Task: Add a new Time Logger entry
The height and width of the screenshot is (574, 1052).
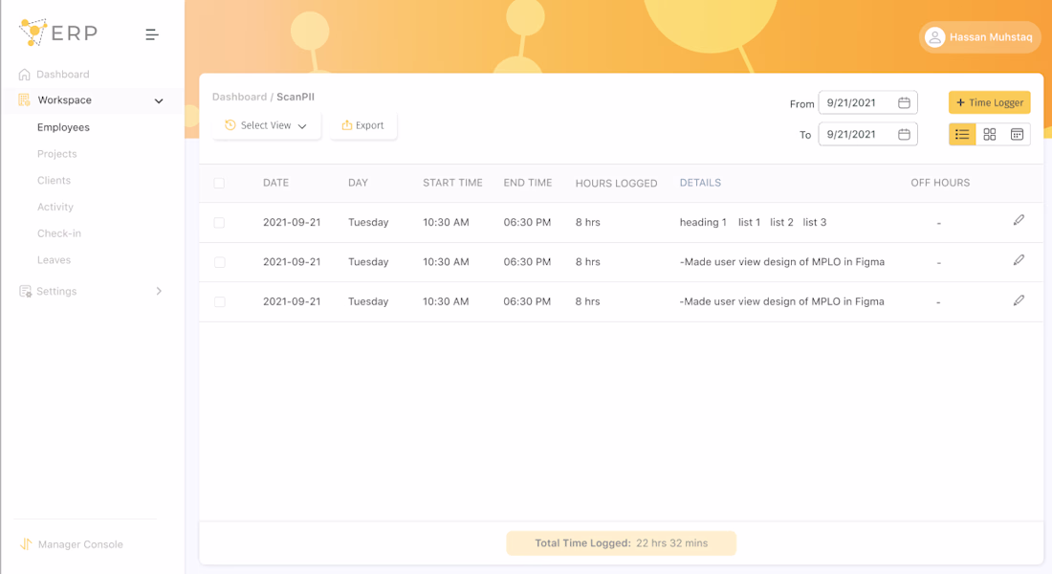Action: (990, 102)
